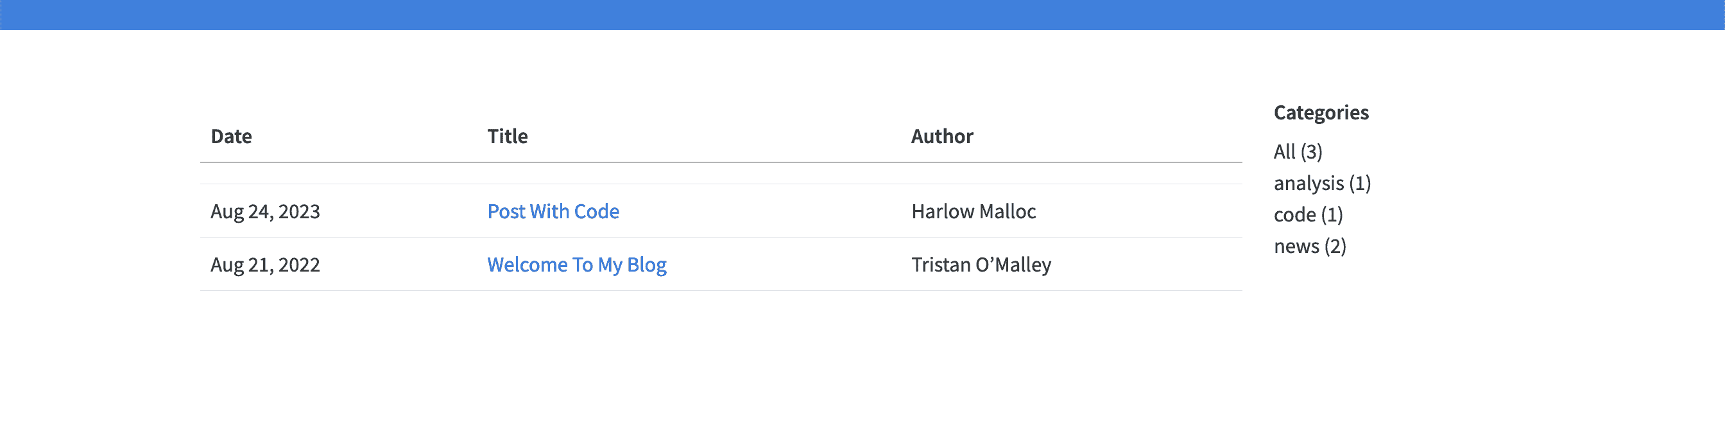Open the Post With Code article
Viewport: 1725px width, 443px height.
coord(553,211)
